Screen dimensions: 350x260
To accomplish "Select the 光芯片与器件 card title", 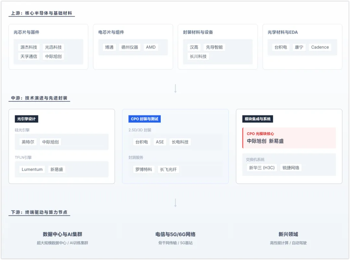I will (26, 32).
